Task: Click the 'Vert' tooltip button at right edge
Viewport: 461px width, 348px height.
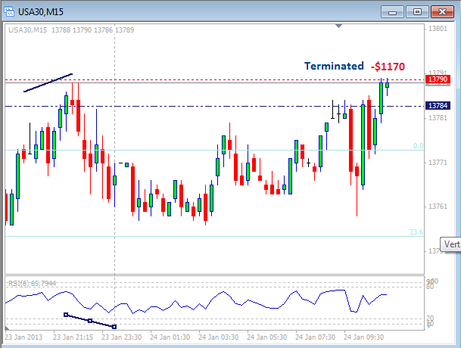Action: 450,244
